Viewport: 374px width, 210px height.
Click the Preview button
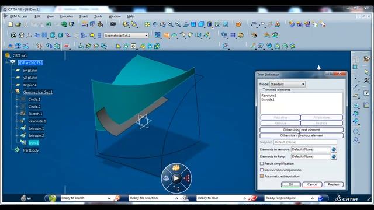334,184
